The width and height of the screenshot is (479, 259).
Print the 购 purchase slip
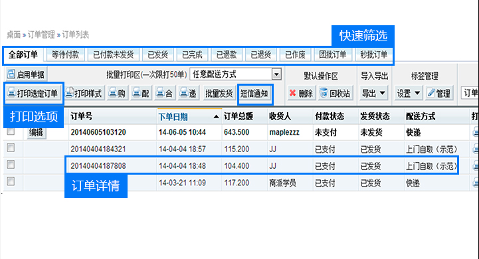tap(118, 93)
